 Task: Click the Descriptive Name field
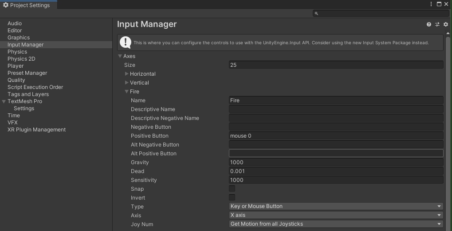[x=336, y=109]
